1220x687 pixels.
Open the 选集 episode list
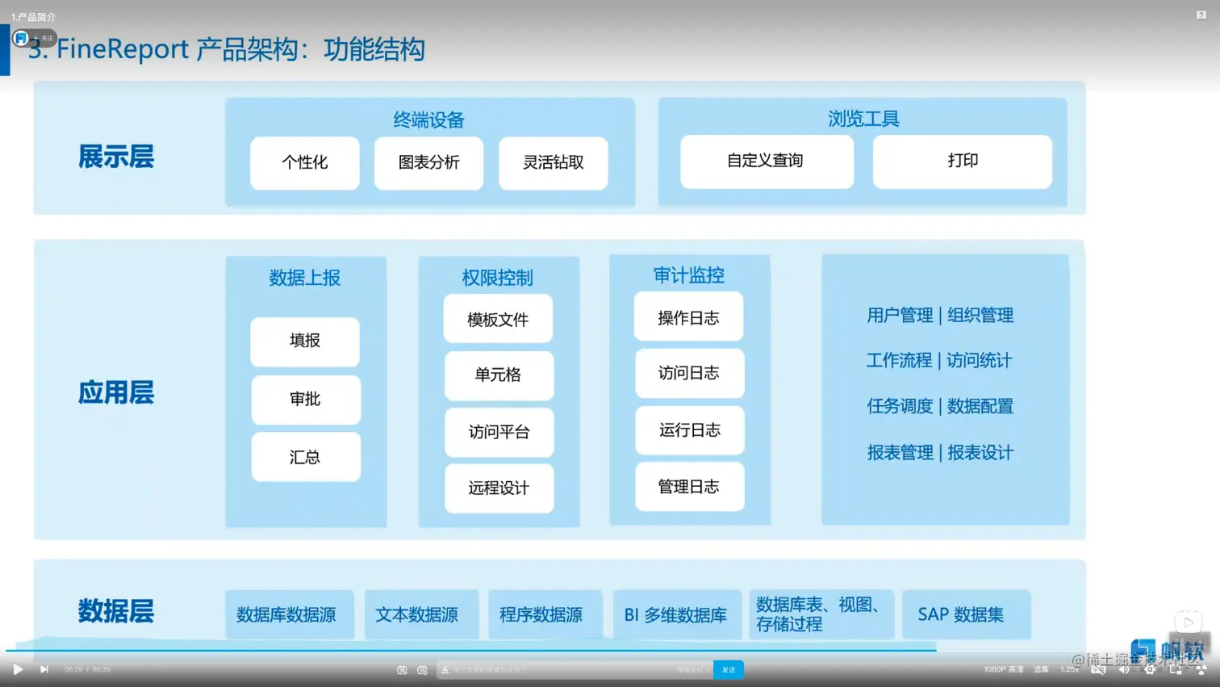pos(1041,669)
